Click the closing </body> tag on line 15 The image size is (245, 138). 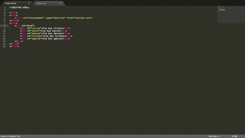pyautogui.click(x=14, y=44)
